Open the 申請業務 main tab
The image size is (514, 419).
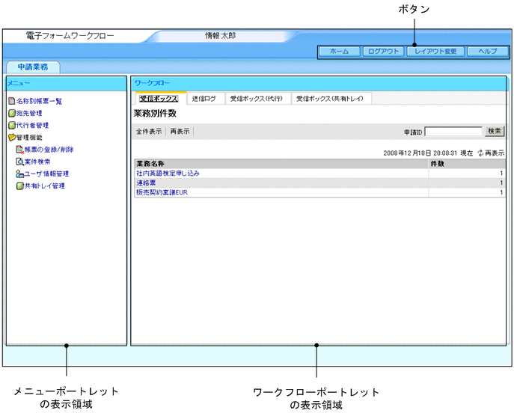point(32,67)
